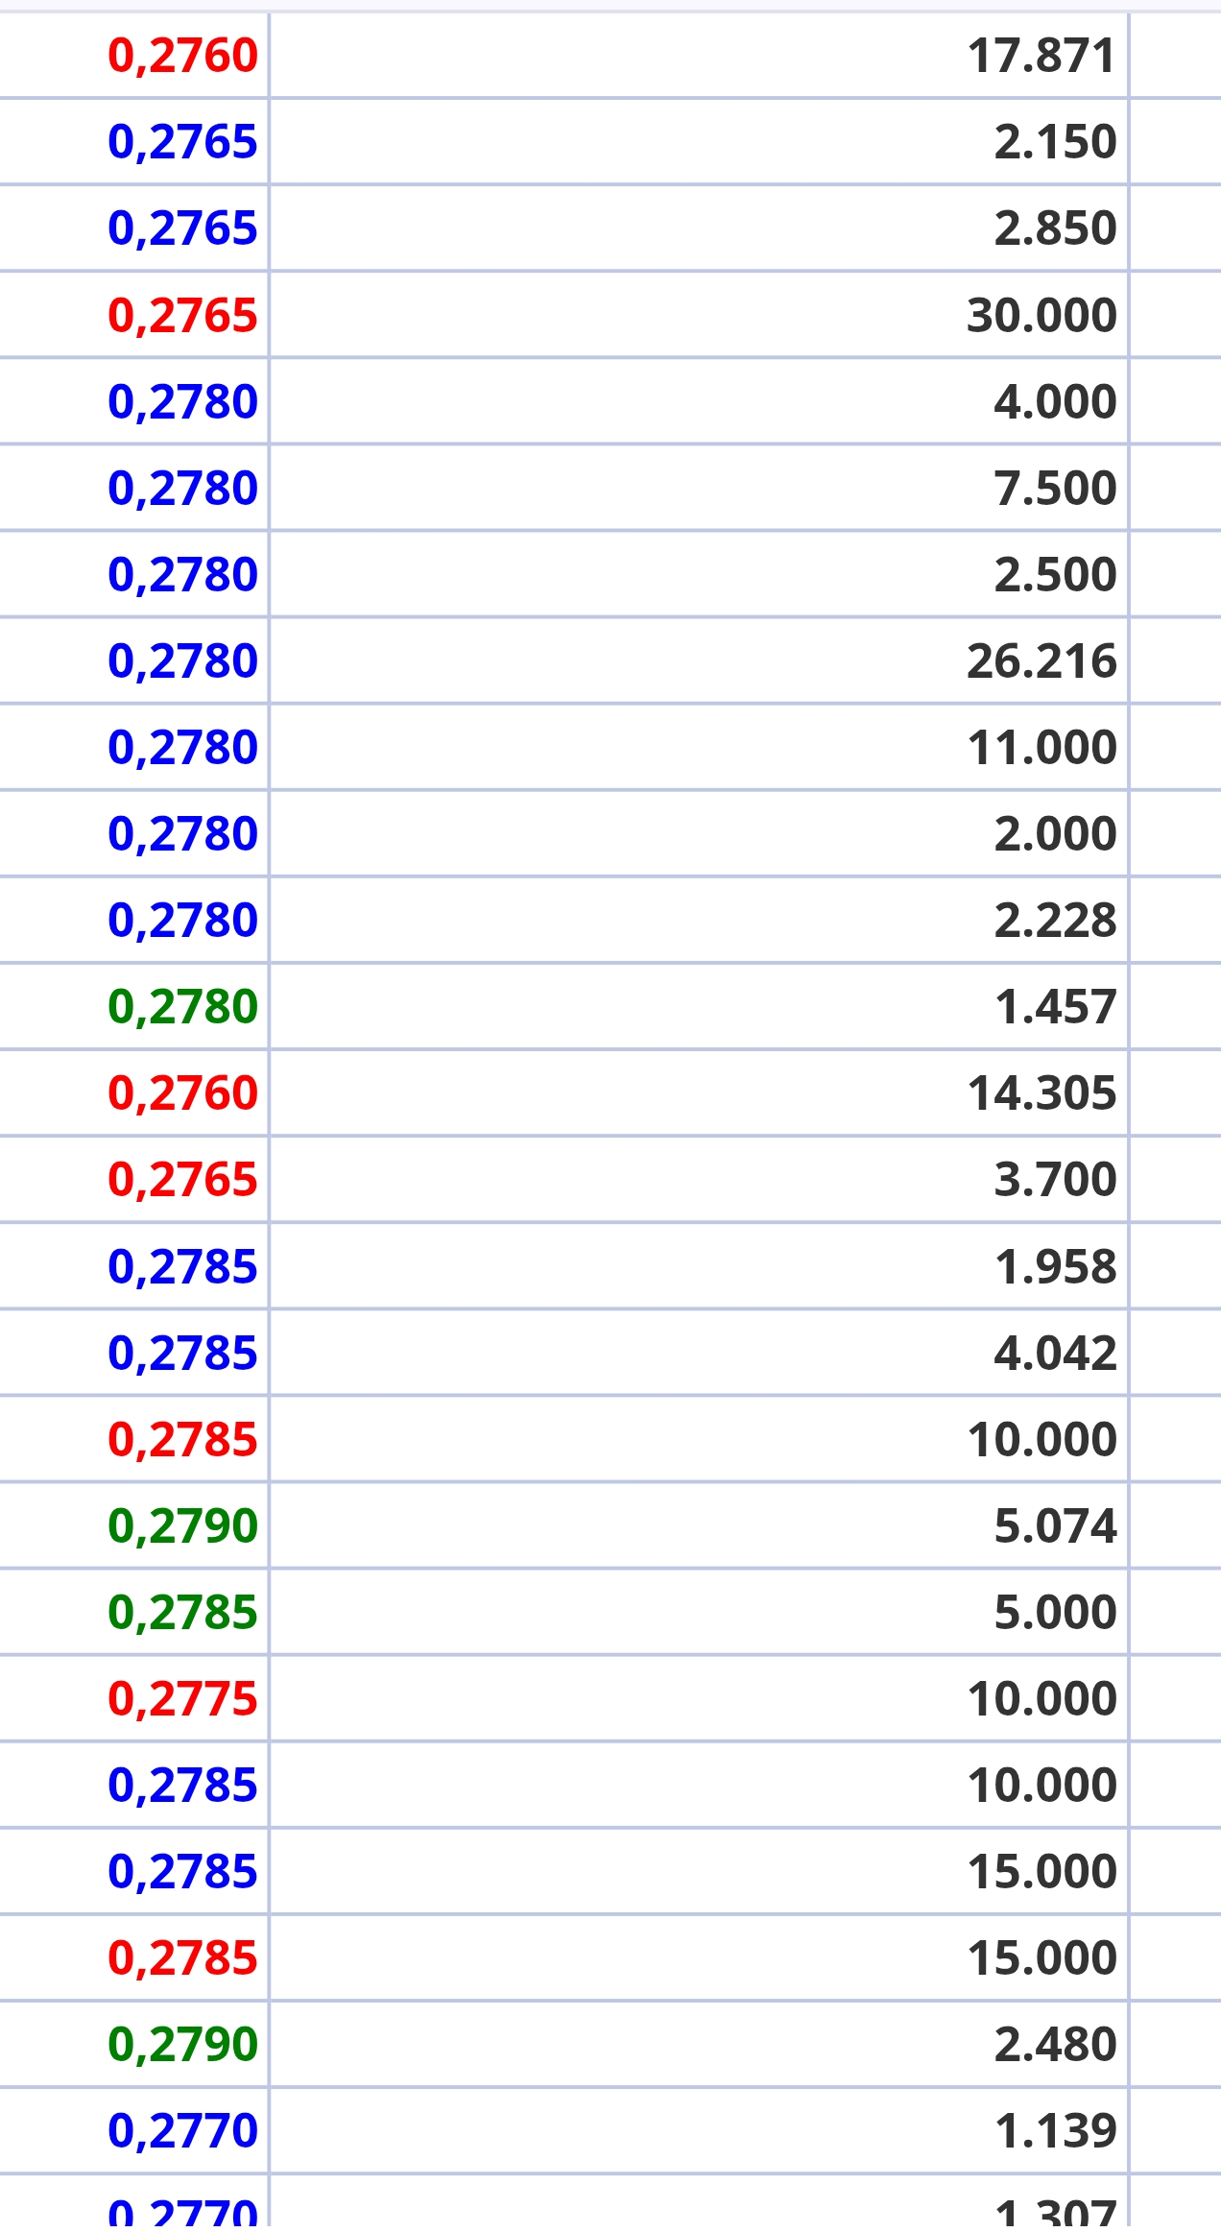1221x2232 pixels.
Task: Select the green 0,2785 price with 5.000
Action: tap(182, 1612)
